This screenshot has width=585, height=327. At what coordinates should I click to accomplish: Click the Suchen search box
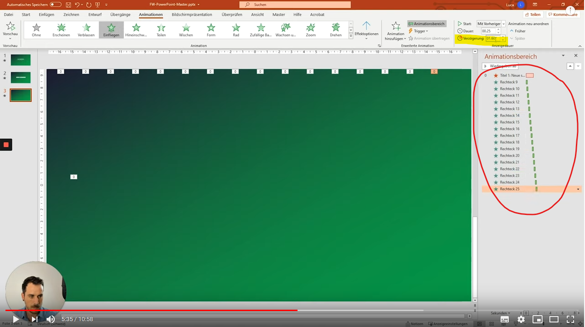(x=295, y=5)
